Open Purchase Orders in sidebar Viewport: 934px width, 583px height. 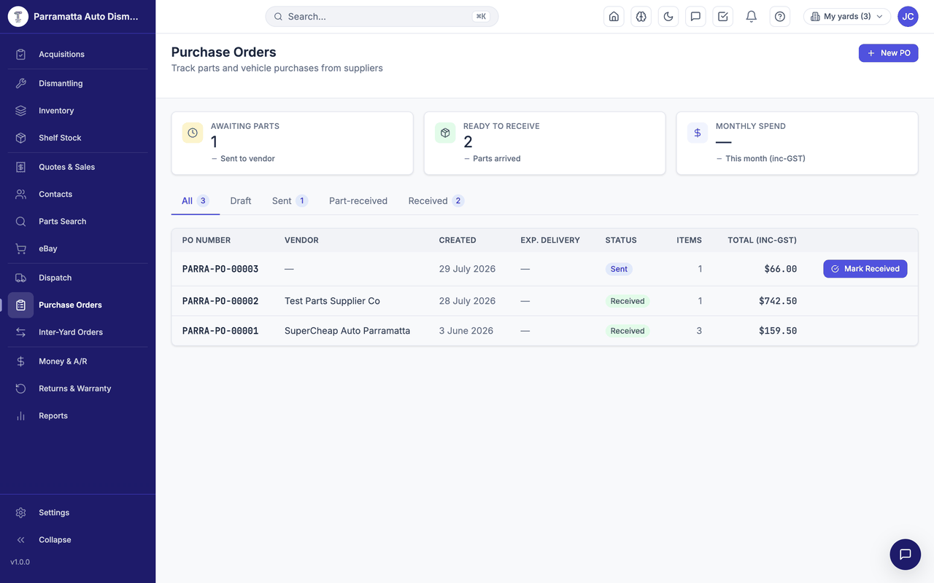[x=77, y=305]
